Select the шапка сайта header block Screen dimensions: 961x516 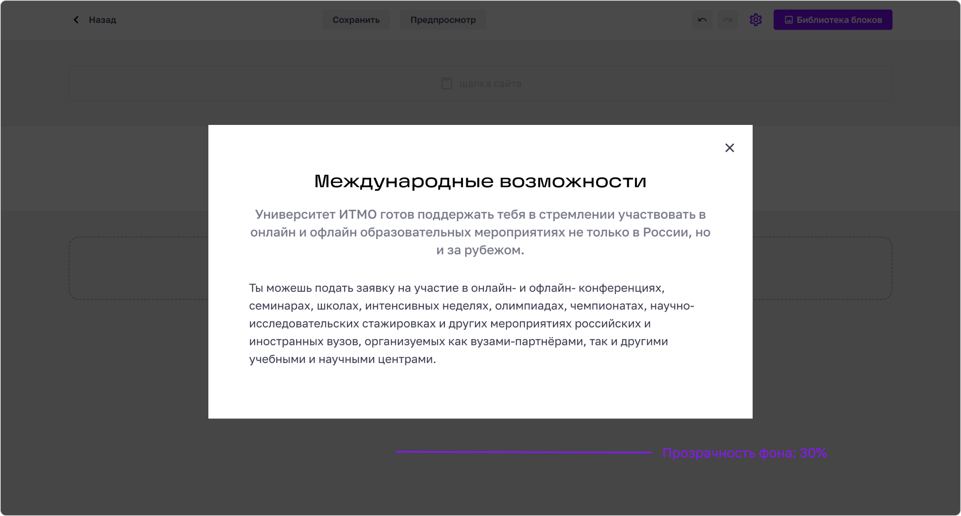click(x=480, y=83)
